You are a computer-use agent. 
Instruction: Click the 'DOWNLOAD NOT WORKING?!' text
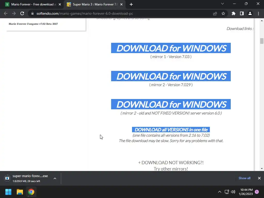click(172, 163)
